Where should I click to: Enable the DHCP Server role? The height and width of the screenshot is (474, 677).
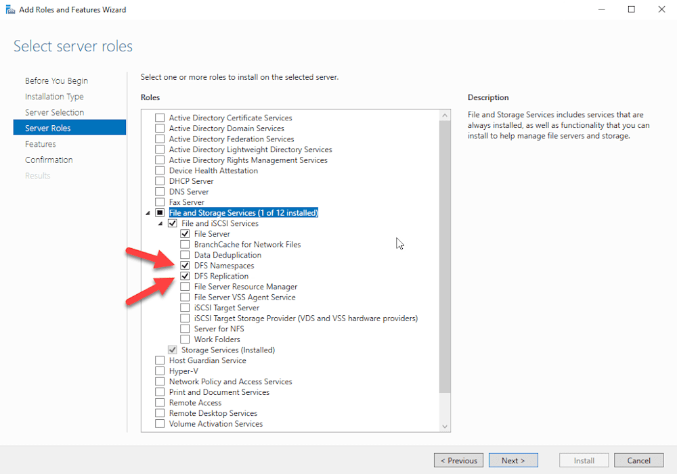[160, 181]
